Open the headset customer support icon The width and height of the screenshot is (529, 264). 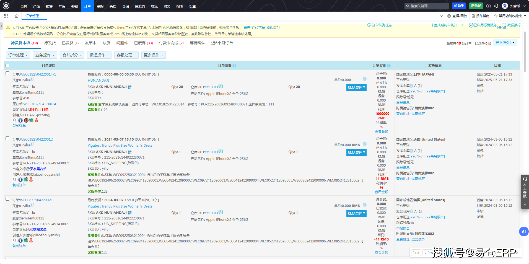(496, 6)
